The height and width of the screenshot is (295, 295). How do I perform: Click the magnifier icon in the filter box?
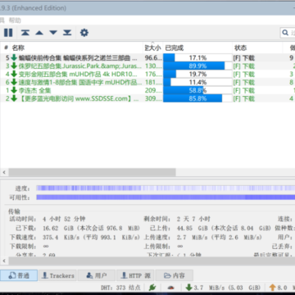pyautogui.click(x=285, y=33)
